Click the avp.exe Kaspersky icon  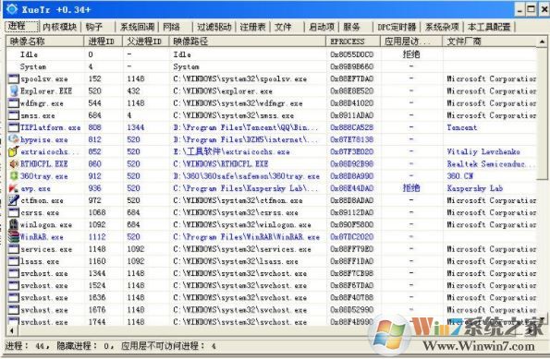[14, 188]
